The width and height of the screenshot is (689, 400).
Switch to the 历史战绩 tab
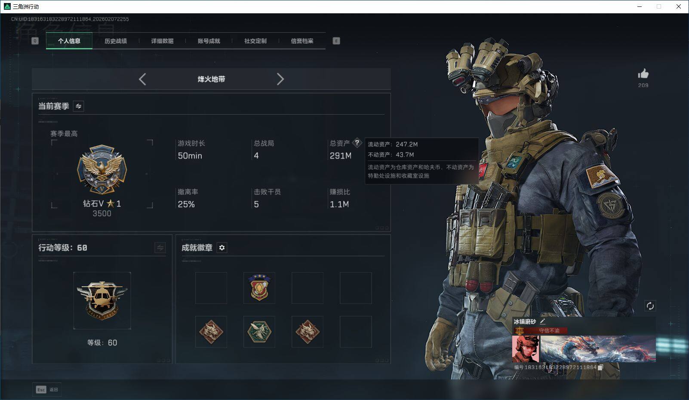tap(115, 41)
